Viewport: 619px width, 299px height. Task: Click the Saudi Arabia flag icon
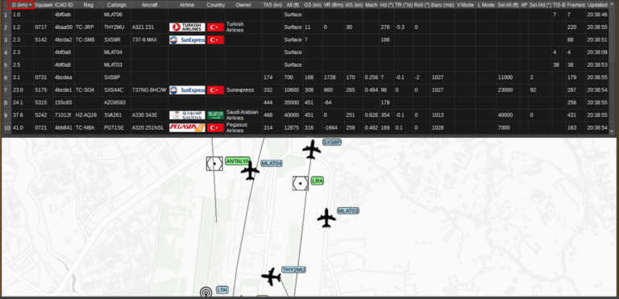coord(215,115)
